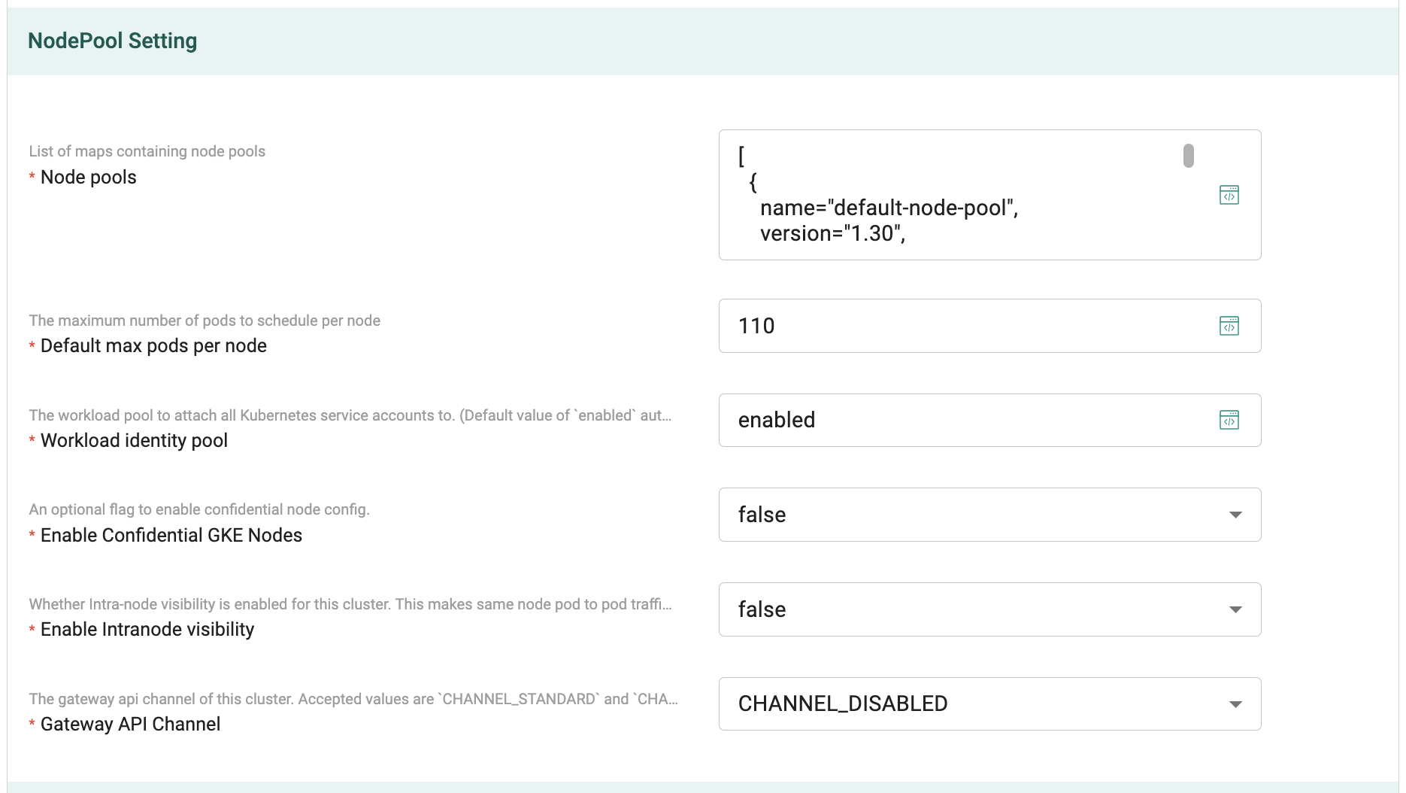This screenshot has width=1406, height=793.
Task: Focus the Workload identity pool field
Action: click(989, 420)
